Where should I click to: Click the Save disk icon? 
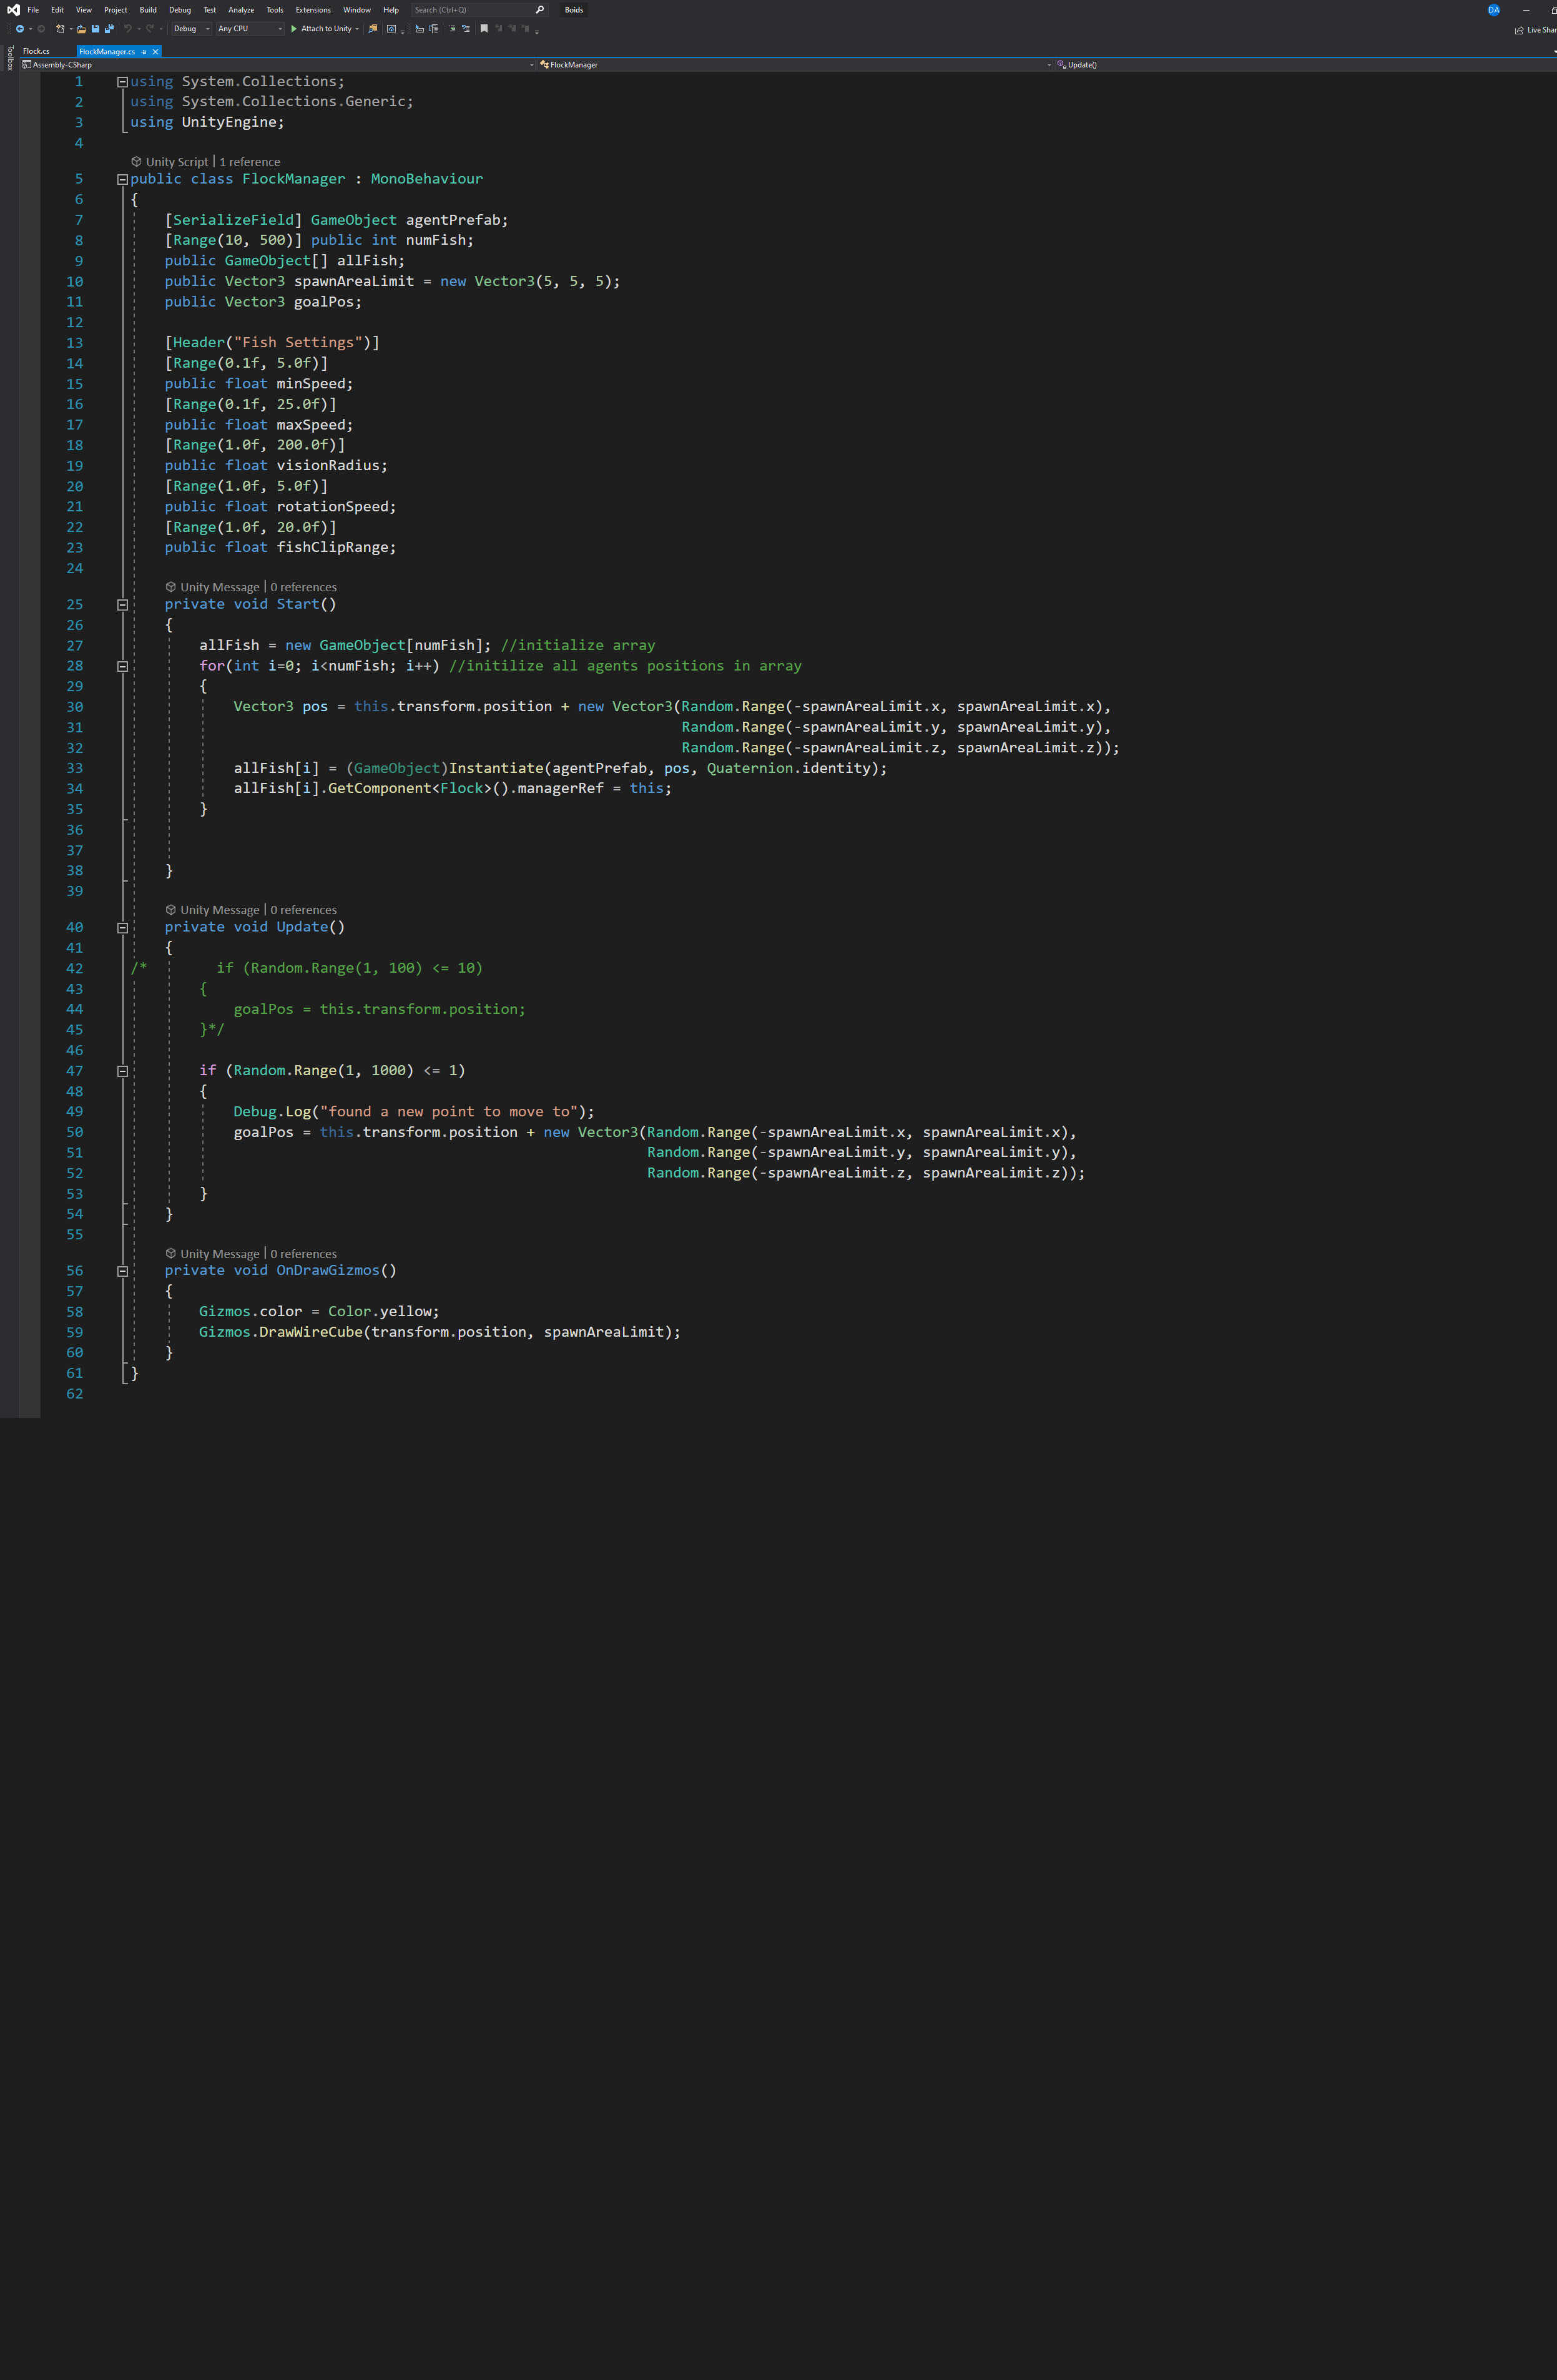pyautogui.click(x=95, y=29)
